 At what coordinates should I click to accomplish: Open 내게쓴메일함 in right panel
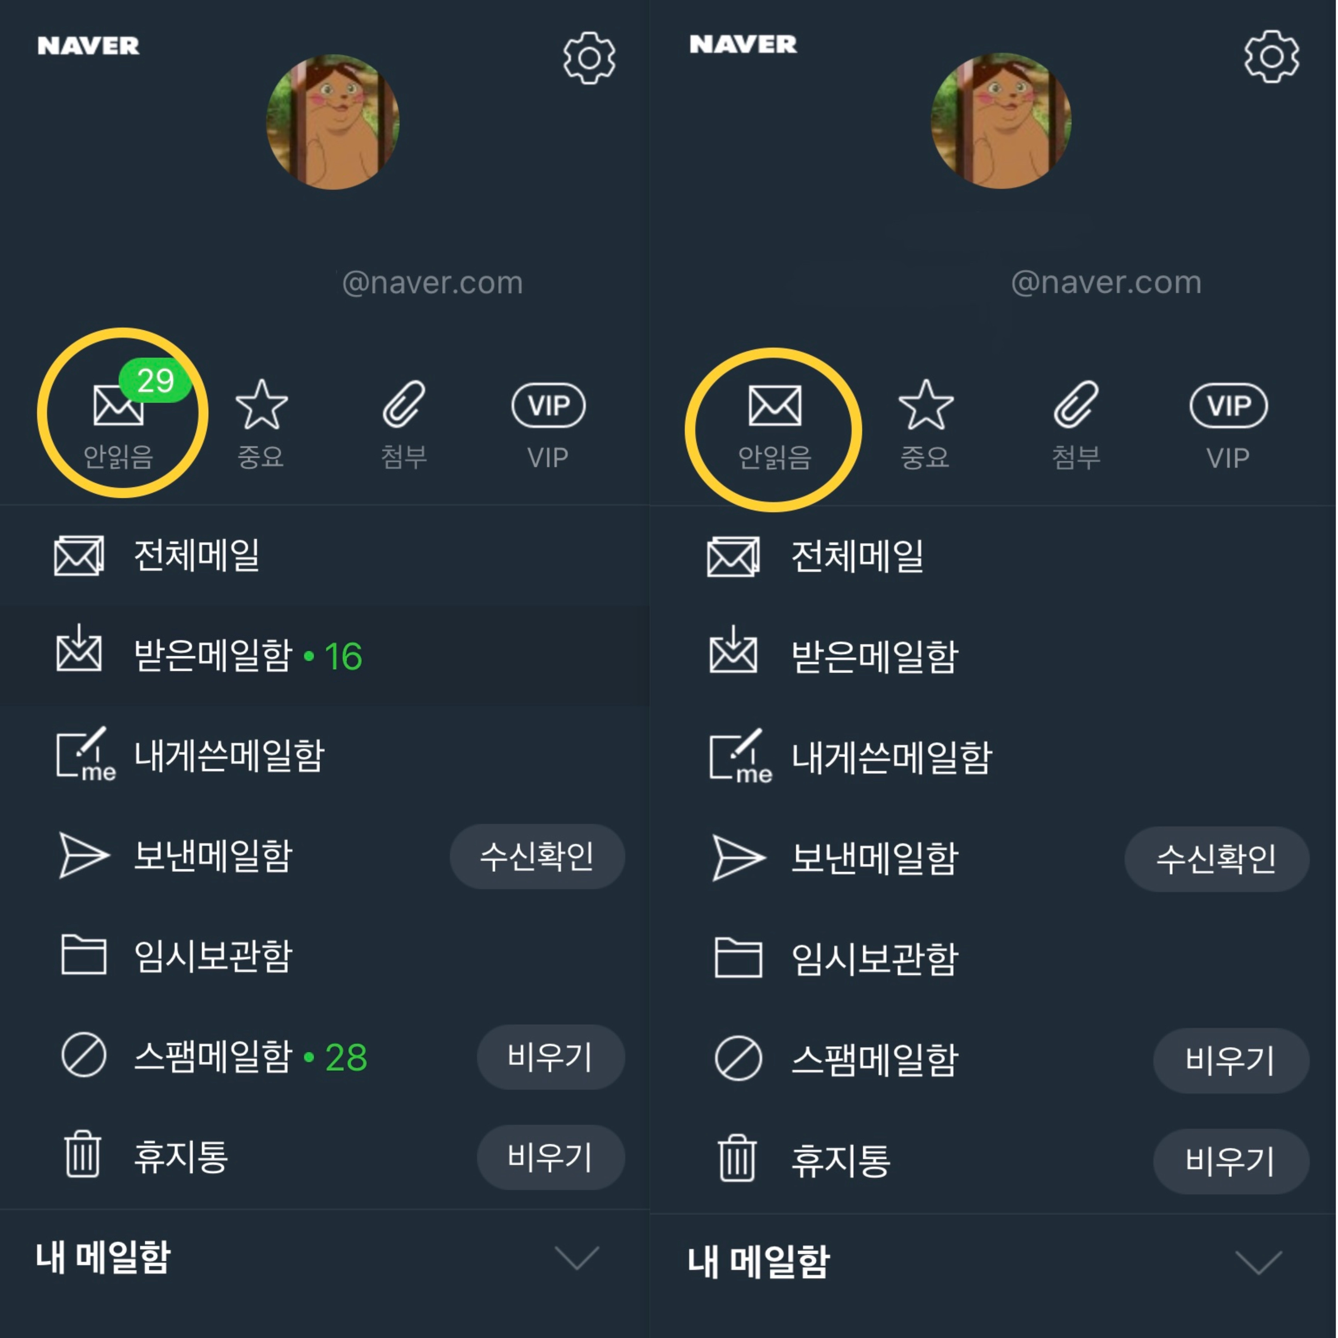[x=992, y=757]
